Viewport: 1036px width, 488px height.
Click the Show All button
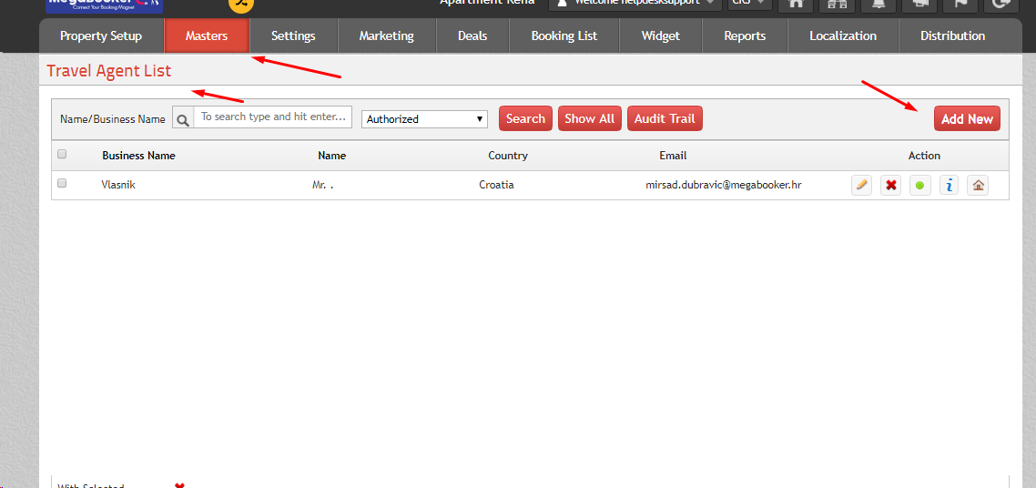click(589, 119)
